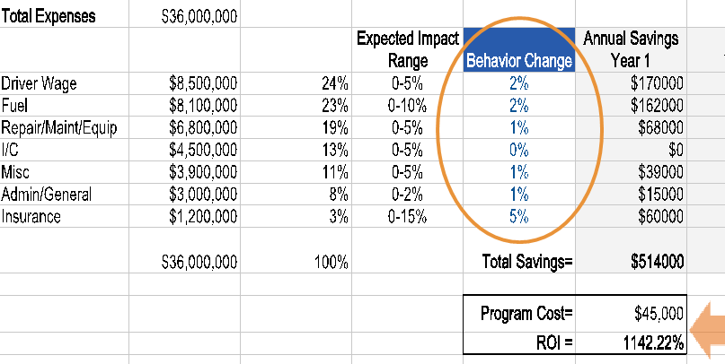The image size is (725, 364).
Task: Select the Driver Wage row label
Action: click(x=40, y=84)
